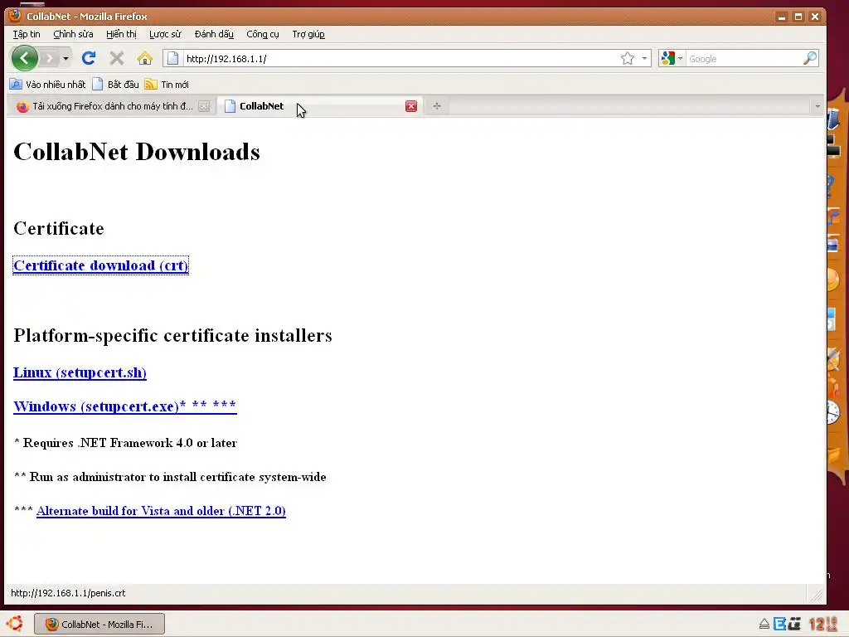Click the 'Run as administrator' note text
Image resolution: width=849 pixels, height=637 pixels.
pos(170,477)
